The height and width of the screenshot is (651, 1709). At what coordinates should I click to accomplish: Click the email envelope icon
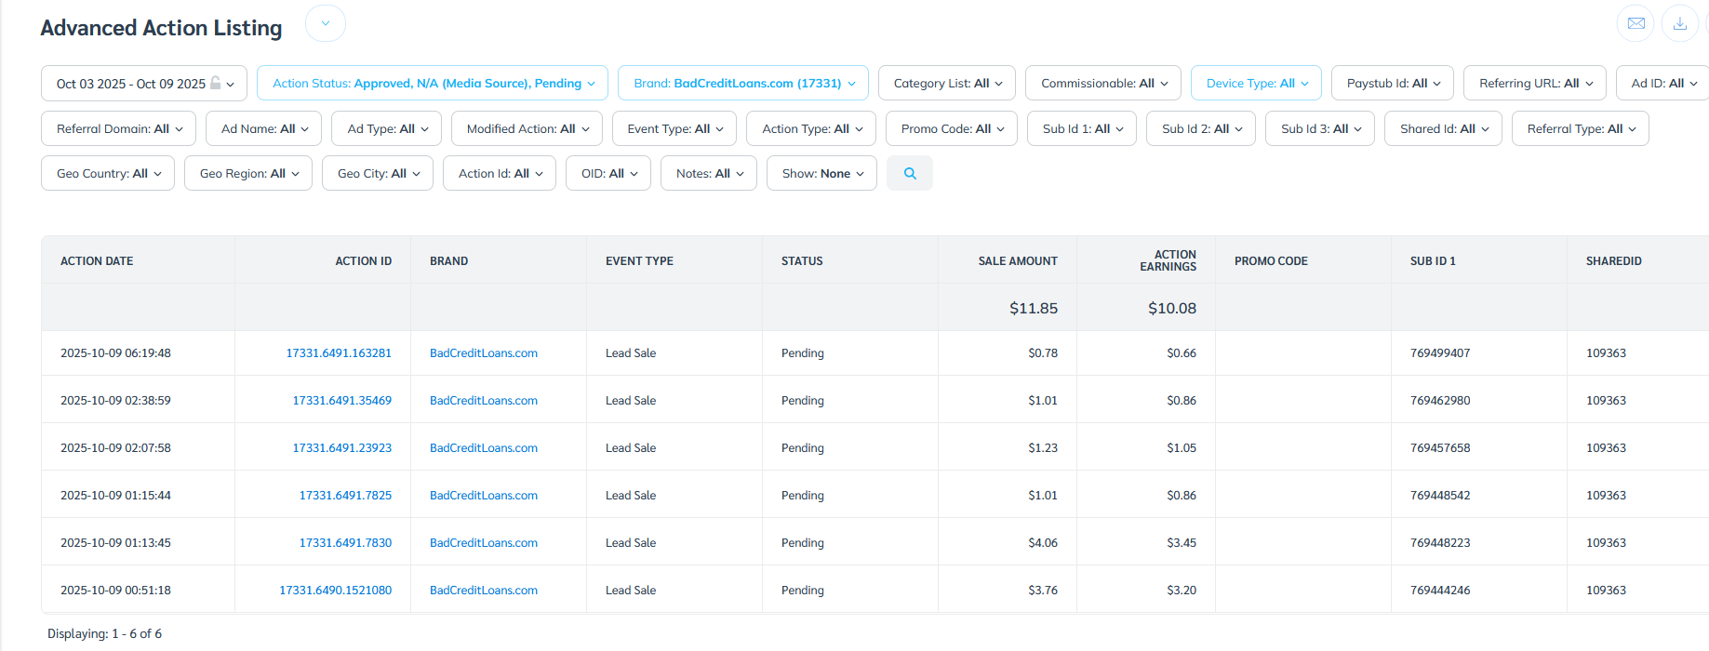[1635, 24]
